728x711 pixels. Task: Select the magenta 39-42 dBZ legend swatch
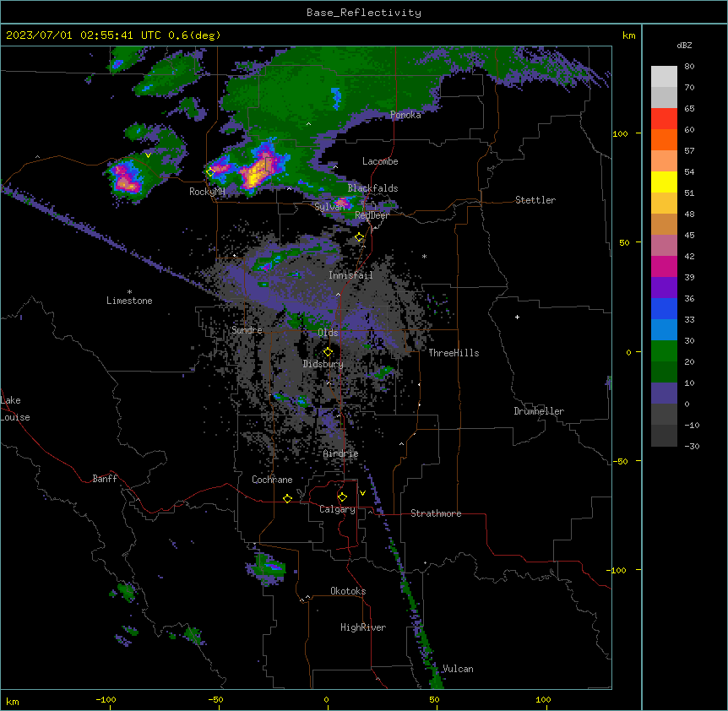click(x=664, y=266)
